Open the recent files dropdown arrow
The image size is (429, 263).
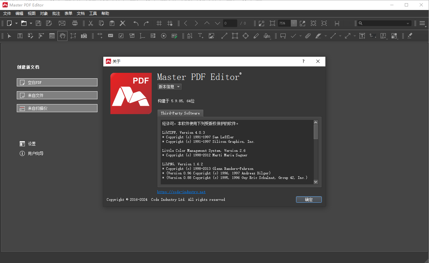coord(31,23)
